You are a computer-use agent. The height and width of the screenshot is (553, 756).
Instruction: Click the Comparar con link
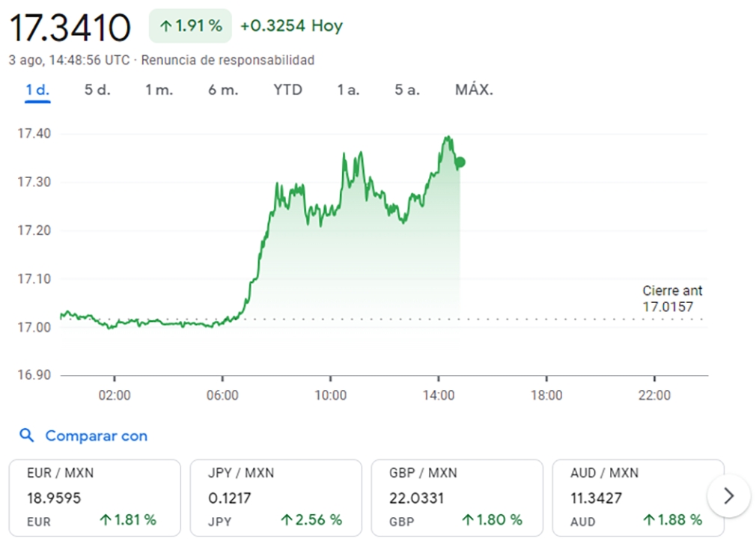point(97,436)
